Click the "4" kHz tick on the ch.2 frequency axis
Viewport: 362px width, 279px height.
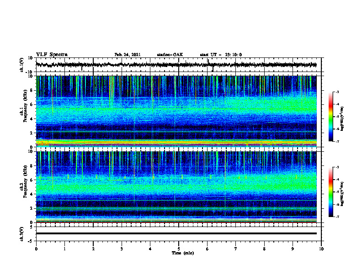(x=32, y=194)
